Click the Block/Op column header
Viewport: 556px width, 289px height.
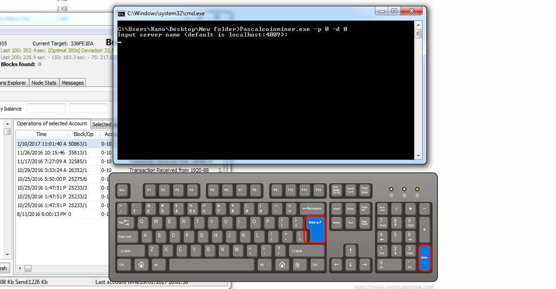83,134
